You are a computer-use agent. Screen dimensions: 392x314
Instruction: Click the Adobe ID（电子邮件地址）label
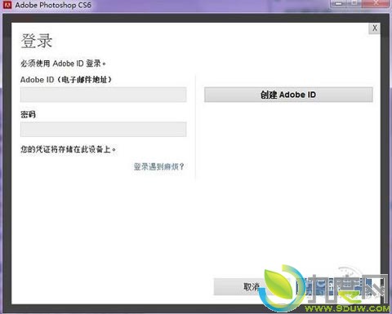coord(66,80)
